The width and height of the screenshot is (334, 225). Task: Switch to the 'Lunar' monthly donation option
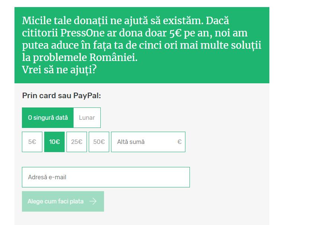87,118
